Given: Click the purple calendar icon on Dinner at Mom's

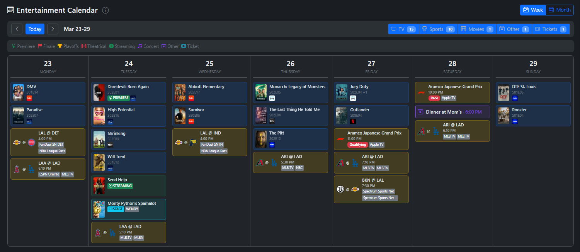Looking at the screenshot, I should coord(420,112).
